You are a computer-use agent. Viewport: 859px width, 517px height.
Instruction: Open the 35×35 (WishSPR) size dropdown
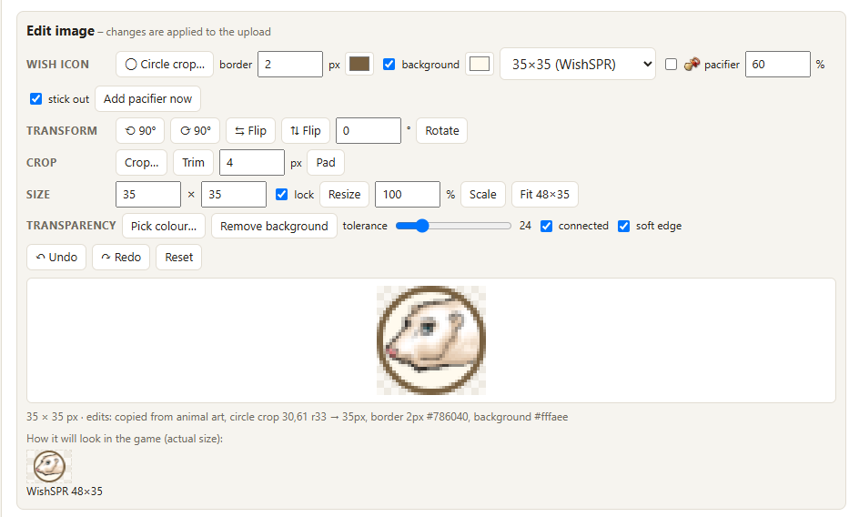point(578,64)
